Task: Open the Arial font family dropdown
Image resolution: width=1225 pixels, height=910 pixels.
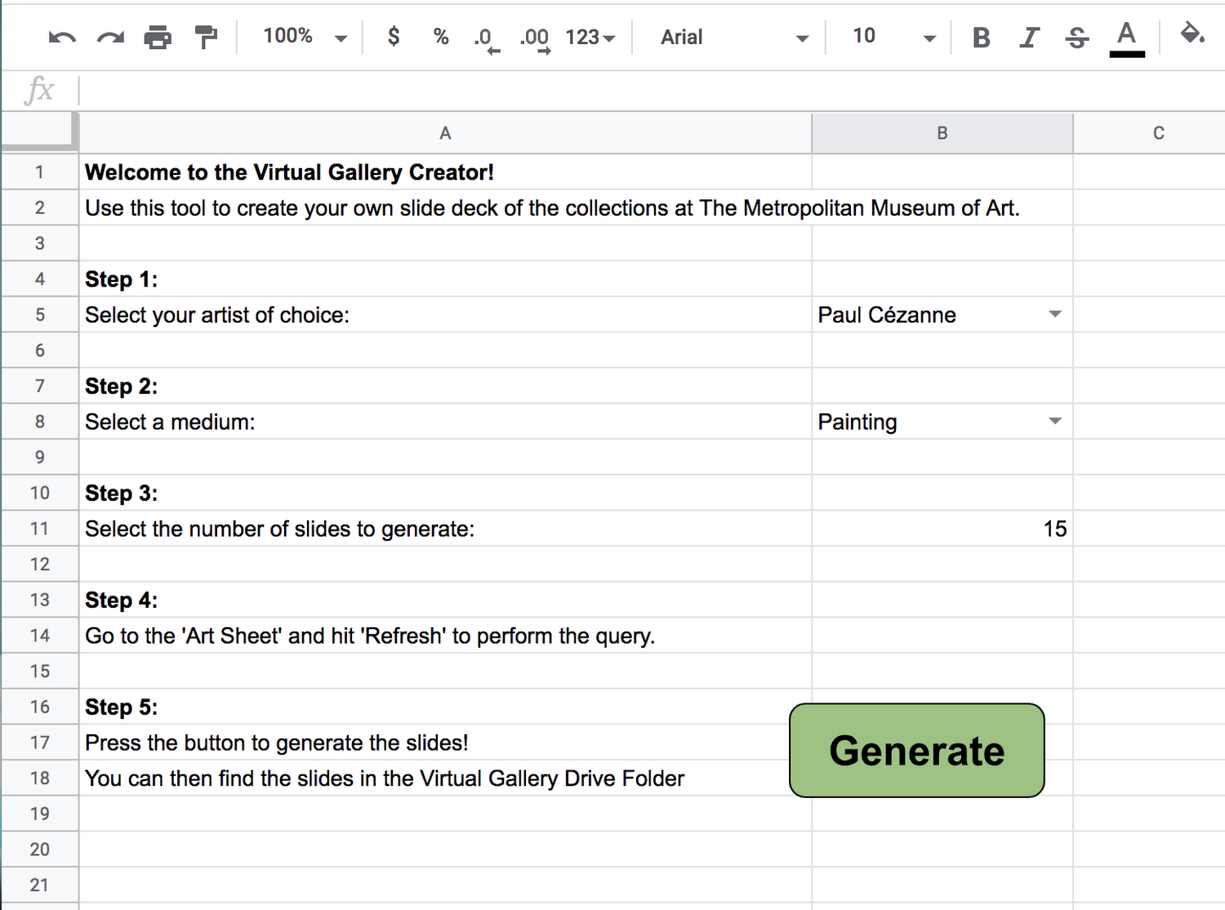Action: 733,37
